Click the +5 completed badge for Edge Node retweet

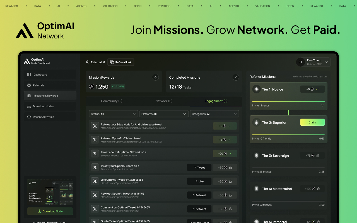[x=225, y=126]
